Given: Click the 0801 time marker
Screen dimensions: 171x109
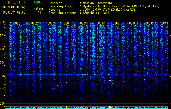Looking at the screenshot, I should pyautogui.click(x=18, y=23).
